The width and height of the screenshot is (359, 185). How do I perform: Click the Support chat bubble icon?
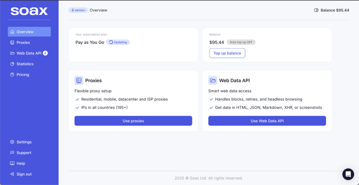[x=12, y=152]
